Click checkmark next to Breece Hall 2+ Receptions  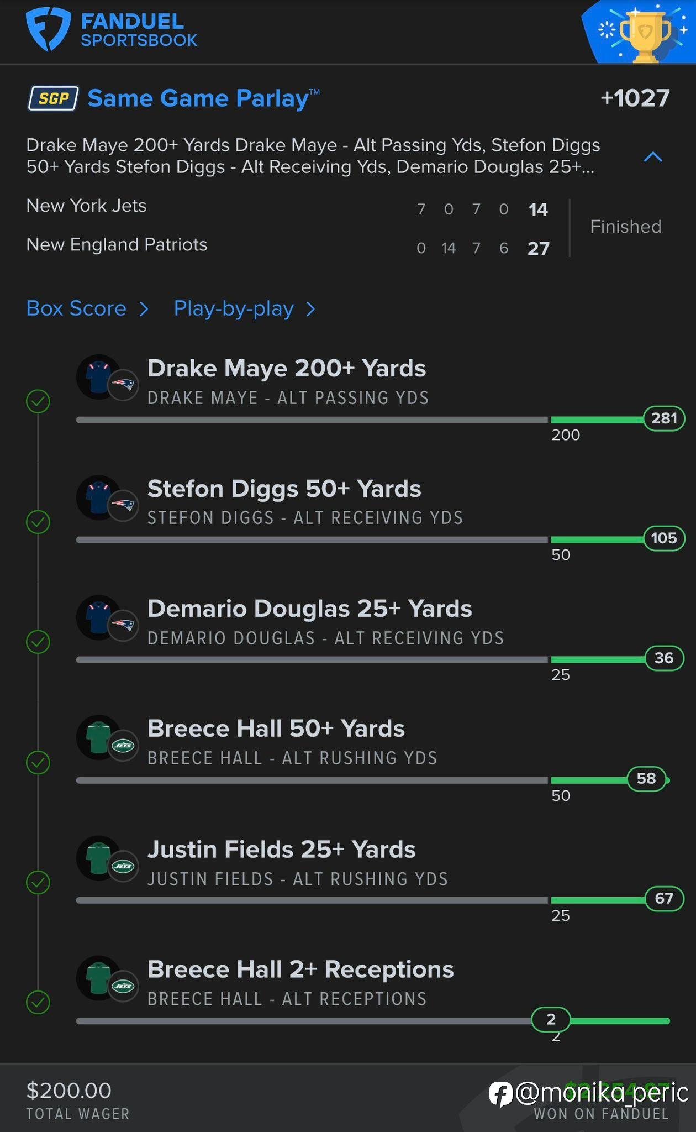pos(38,1002)
